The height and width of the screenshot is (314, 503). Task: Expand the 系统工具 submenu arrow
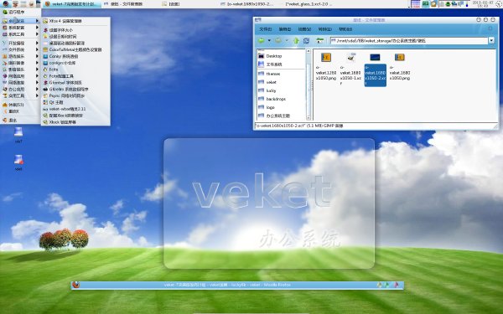coord(37,34)
